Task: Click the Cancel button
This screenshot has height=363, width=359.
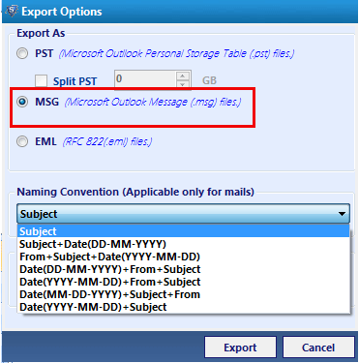Action: pyautogui.click(x=318, y=348)
